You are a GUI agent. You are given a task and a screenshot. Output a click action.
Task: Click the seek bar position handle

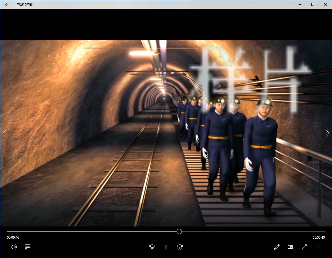tap(179, 231)
